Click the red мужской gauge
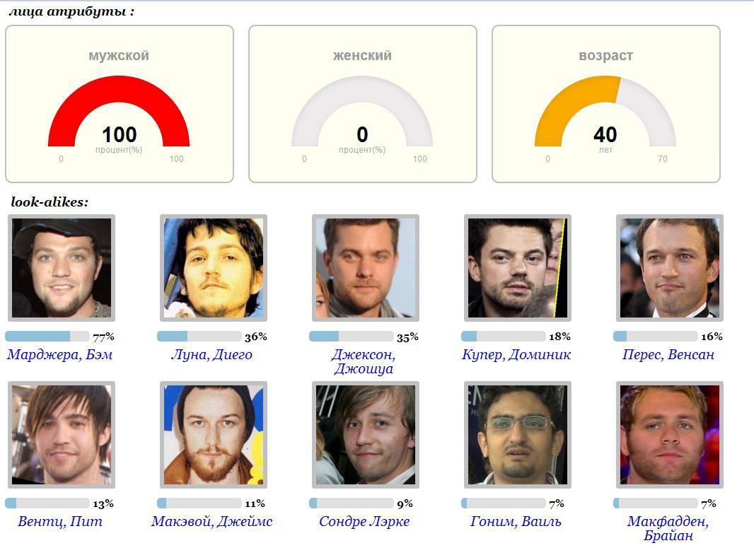Viewport: 754px width, 548px height. pos(119,113)
